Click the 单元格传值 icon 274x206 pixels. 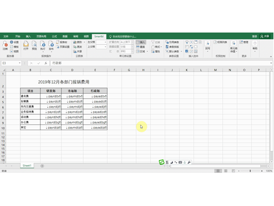(x=234, y=43)
